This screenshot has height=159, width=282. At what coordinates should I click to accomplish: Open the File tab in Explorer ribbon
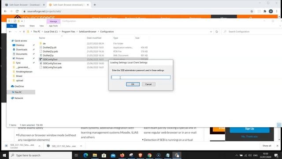coord(11,26)
